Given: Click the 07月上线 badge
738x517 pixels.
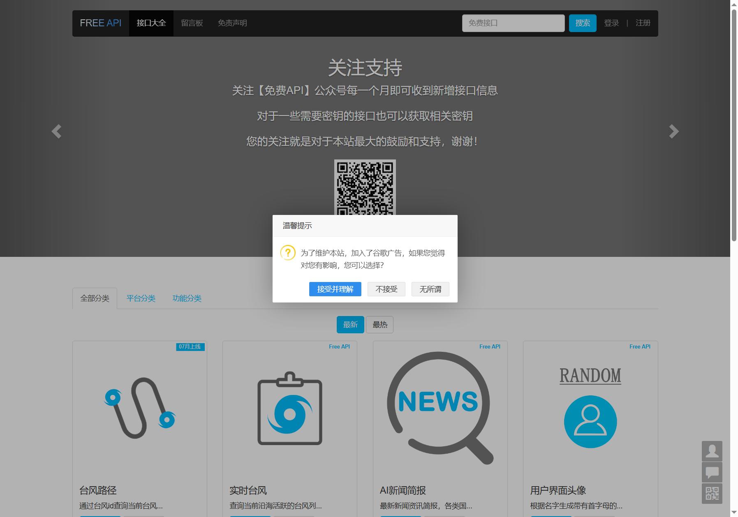Looking at the screenshot, I should (190, 347).
